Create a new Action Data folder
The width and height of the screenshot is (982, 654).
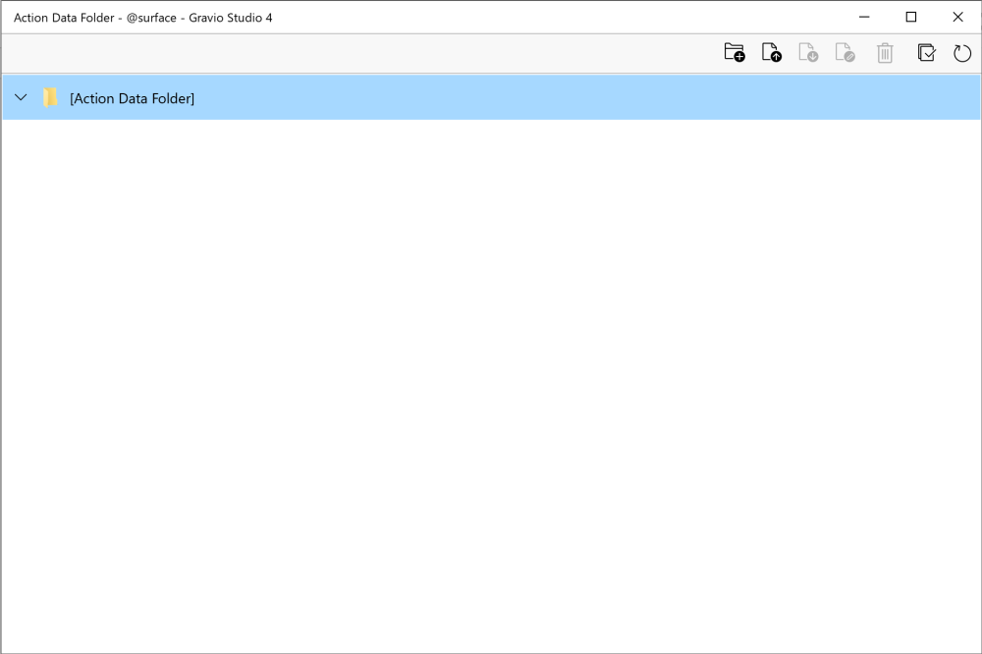click(x=735, y=52)
